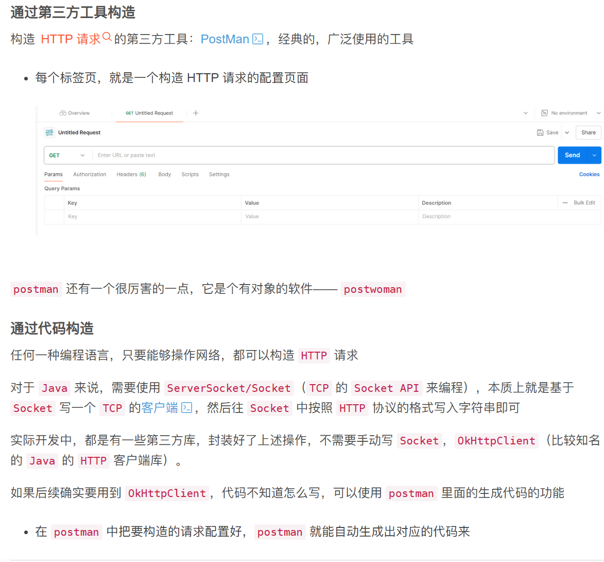Click the Send button

point(572,155)
